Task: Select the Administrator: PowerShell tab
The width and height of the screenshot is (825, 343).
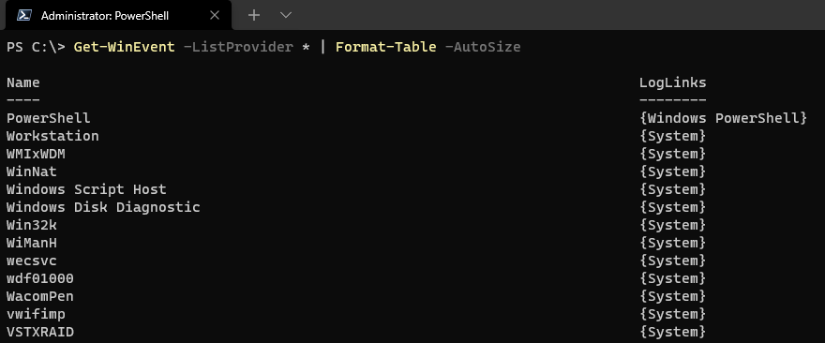Action: 118,15
